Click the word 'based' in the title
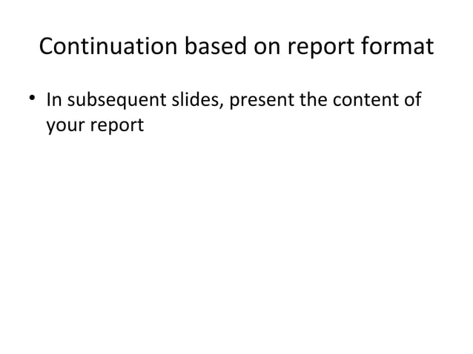This screenshot has height=354, width=473. [x=216, y=45]
